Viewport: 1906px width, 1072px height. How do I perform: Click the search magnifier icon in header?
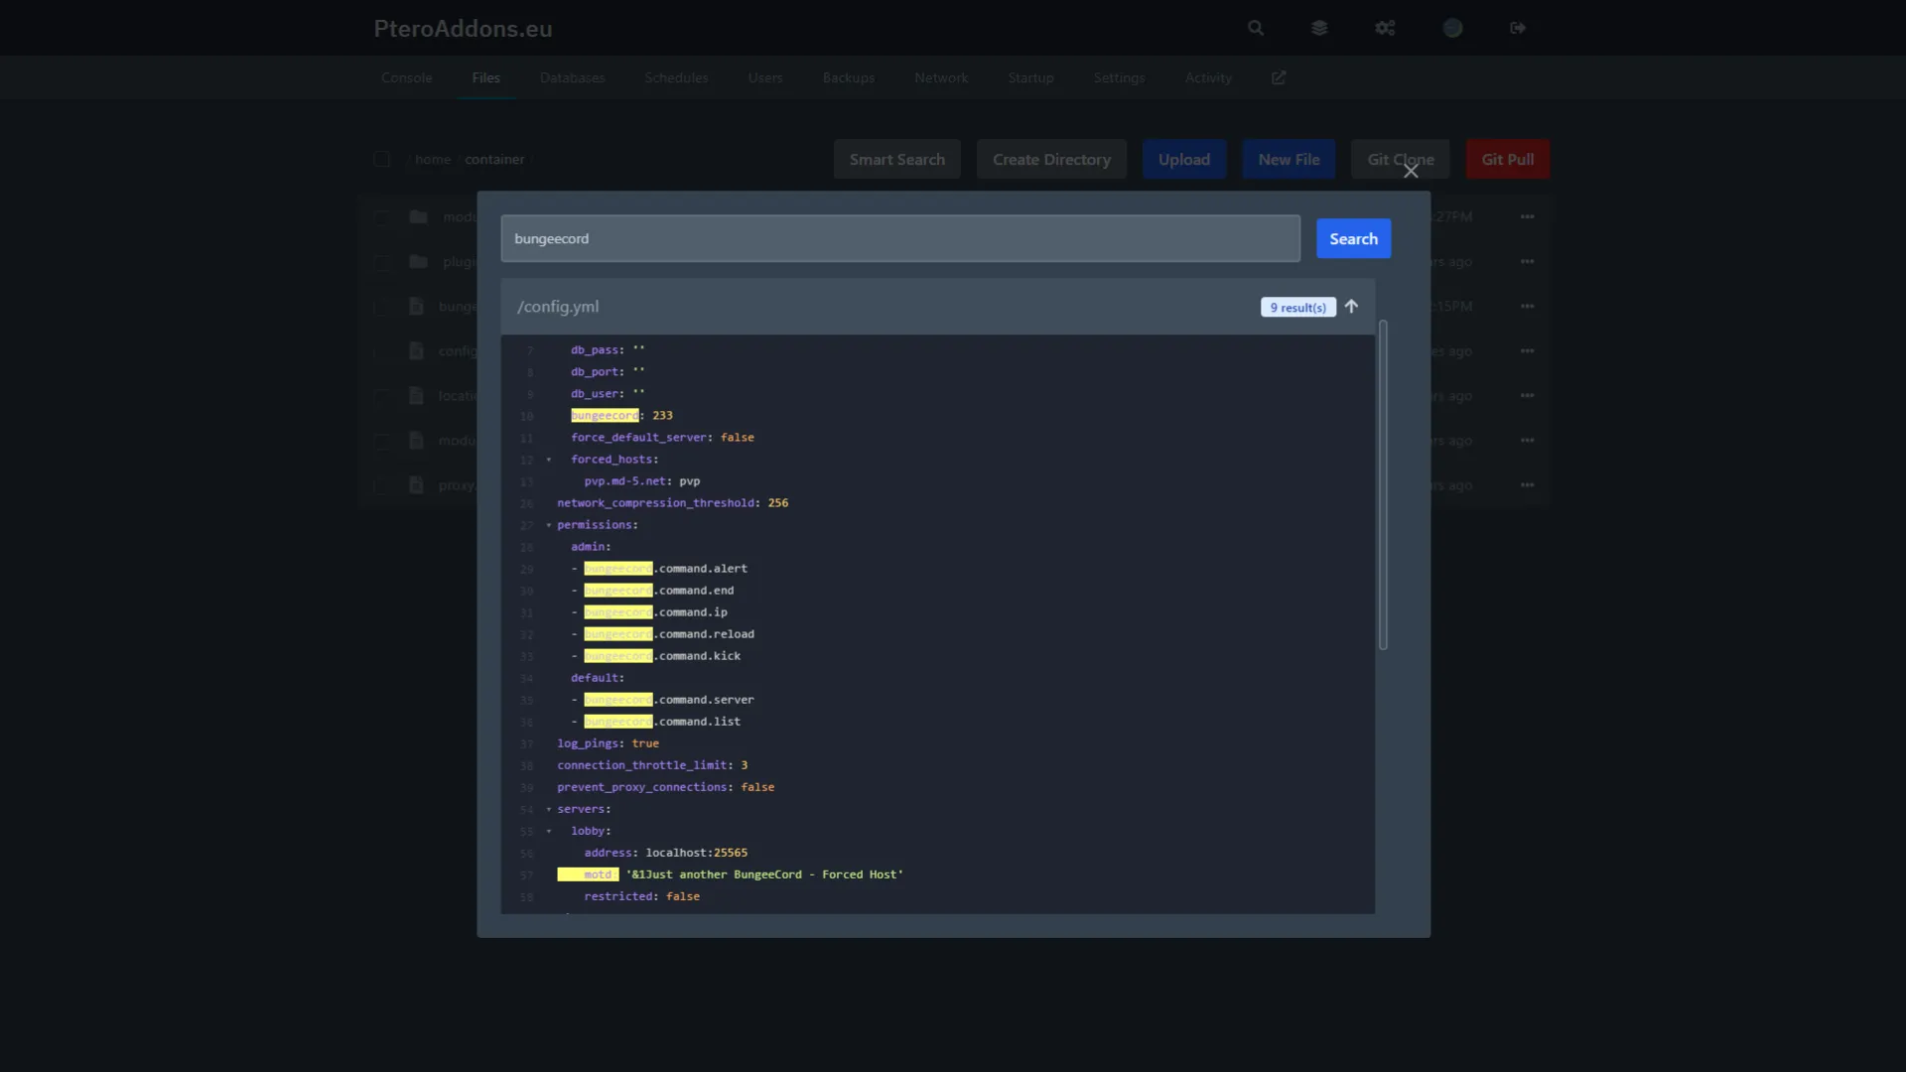pyautogui.click(x=1256, y=28)
